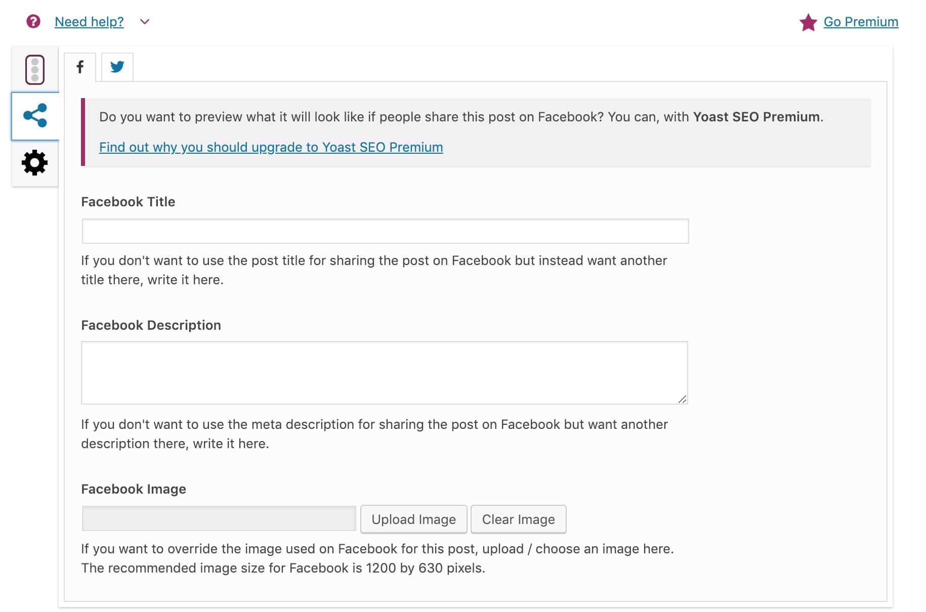Click the 'description there, write it here.' hint text
This screenshot has height=612, width=926.
click(175, 444)
